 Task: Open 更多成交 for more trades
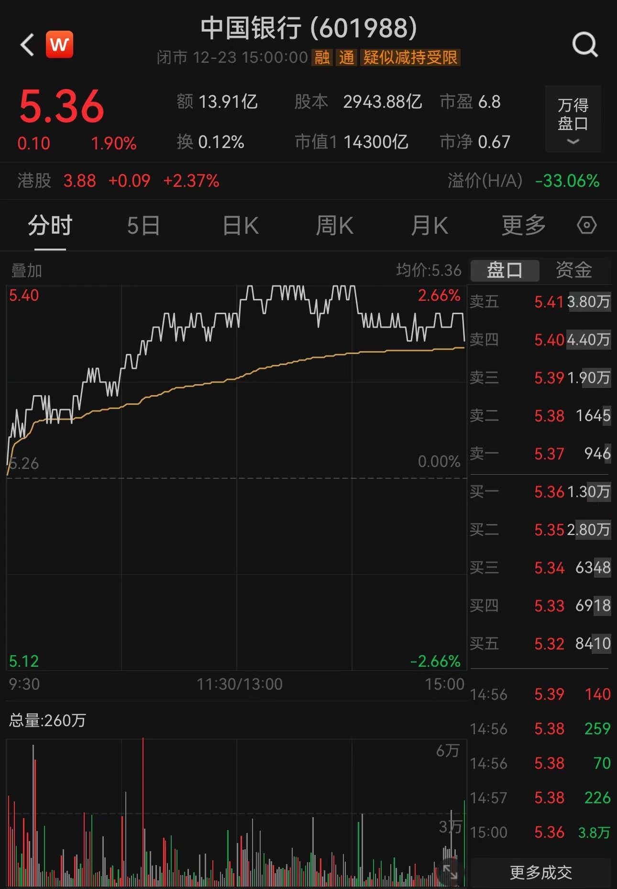[x=540, y=872]
